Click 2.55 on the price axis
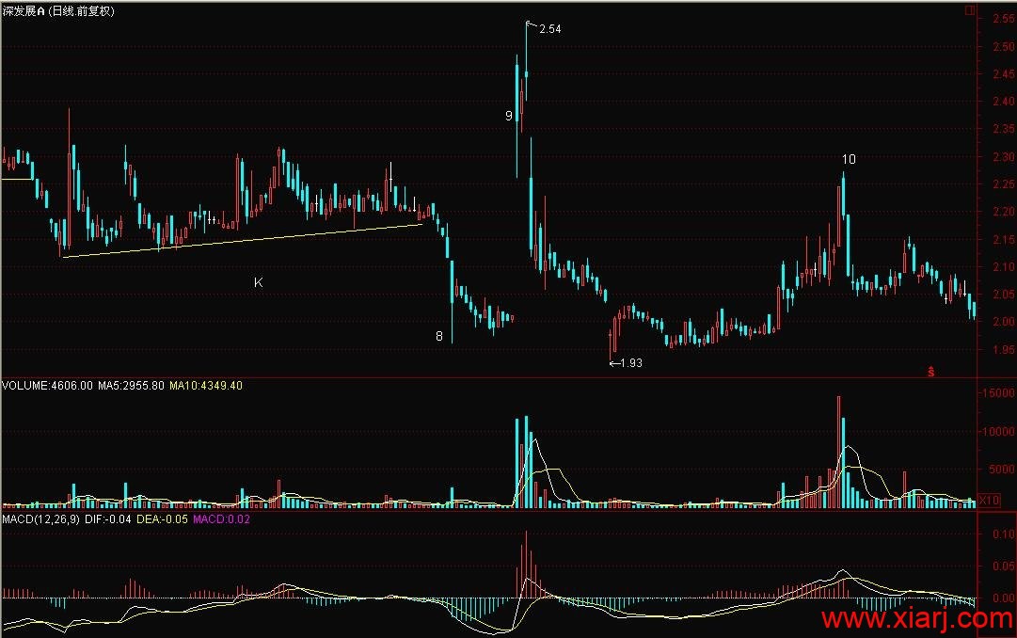The height and width of the screenshot is (638, 1017). [x=1004, y=20]
